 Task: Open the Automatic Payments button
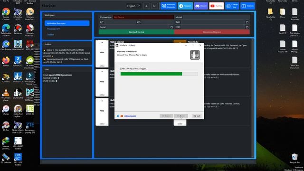(168, 6)
